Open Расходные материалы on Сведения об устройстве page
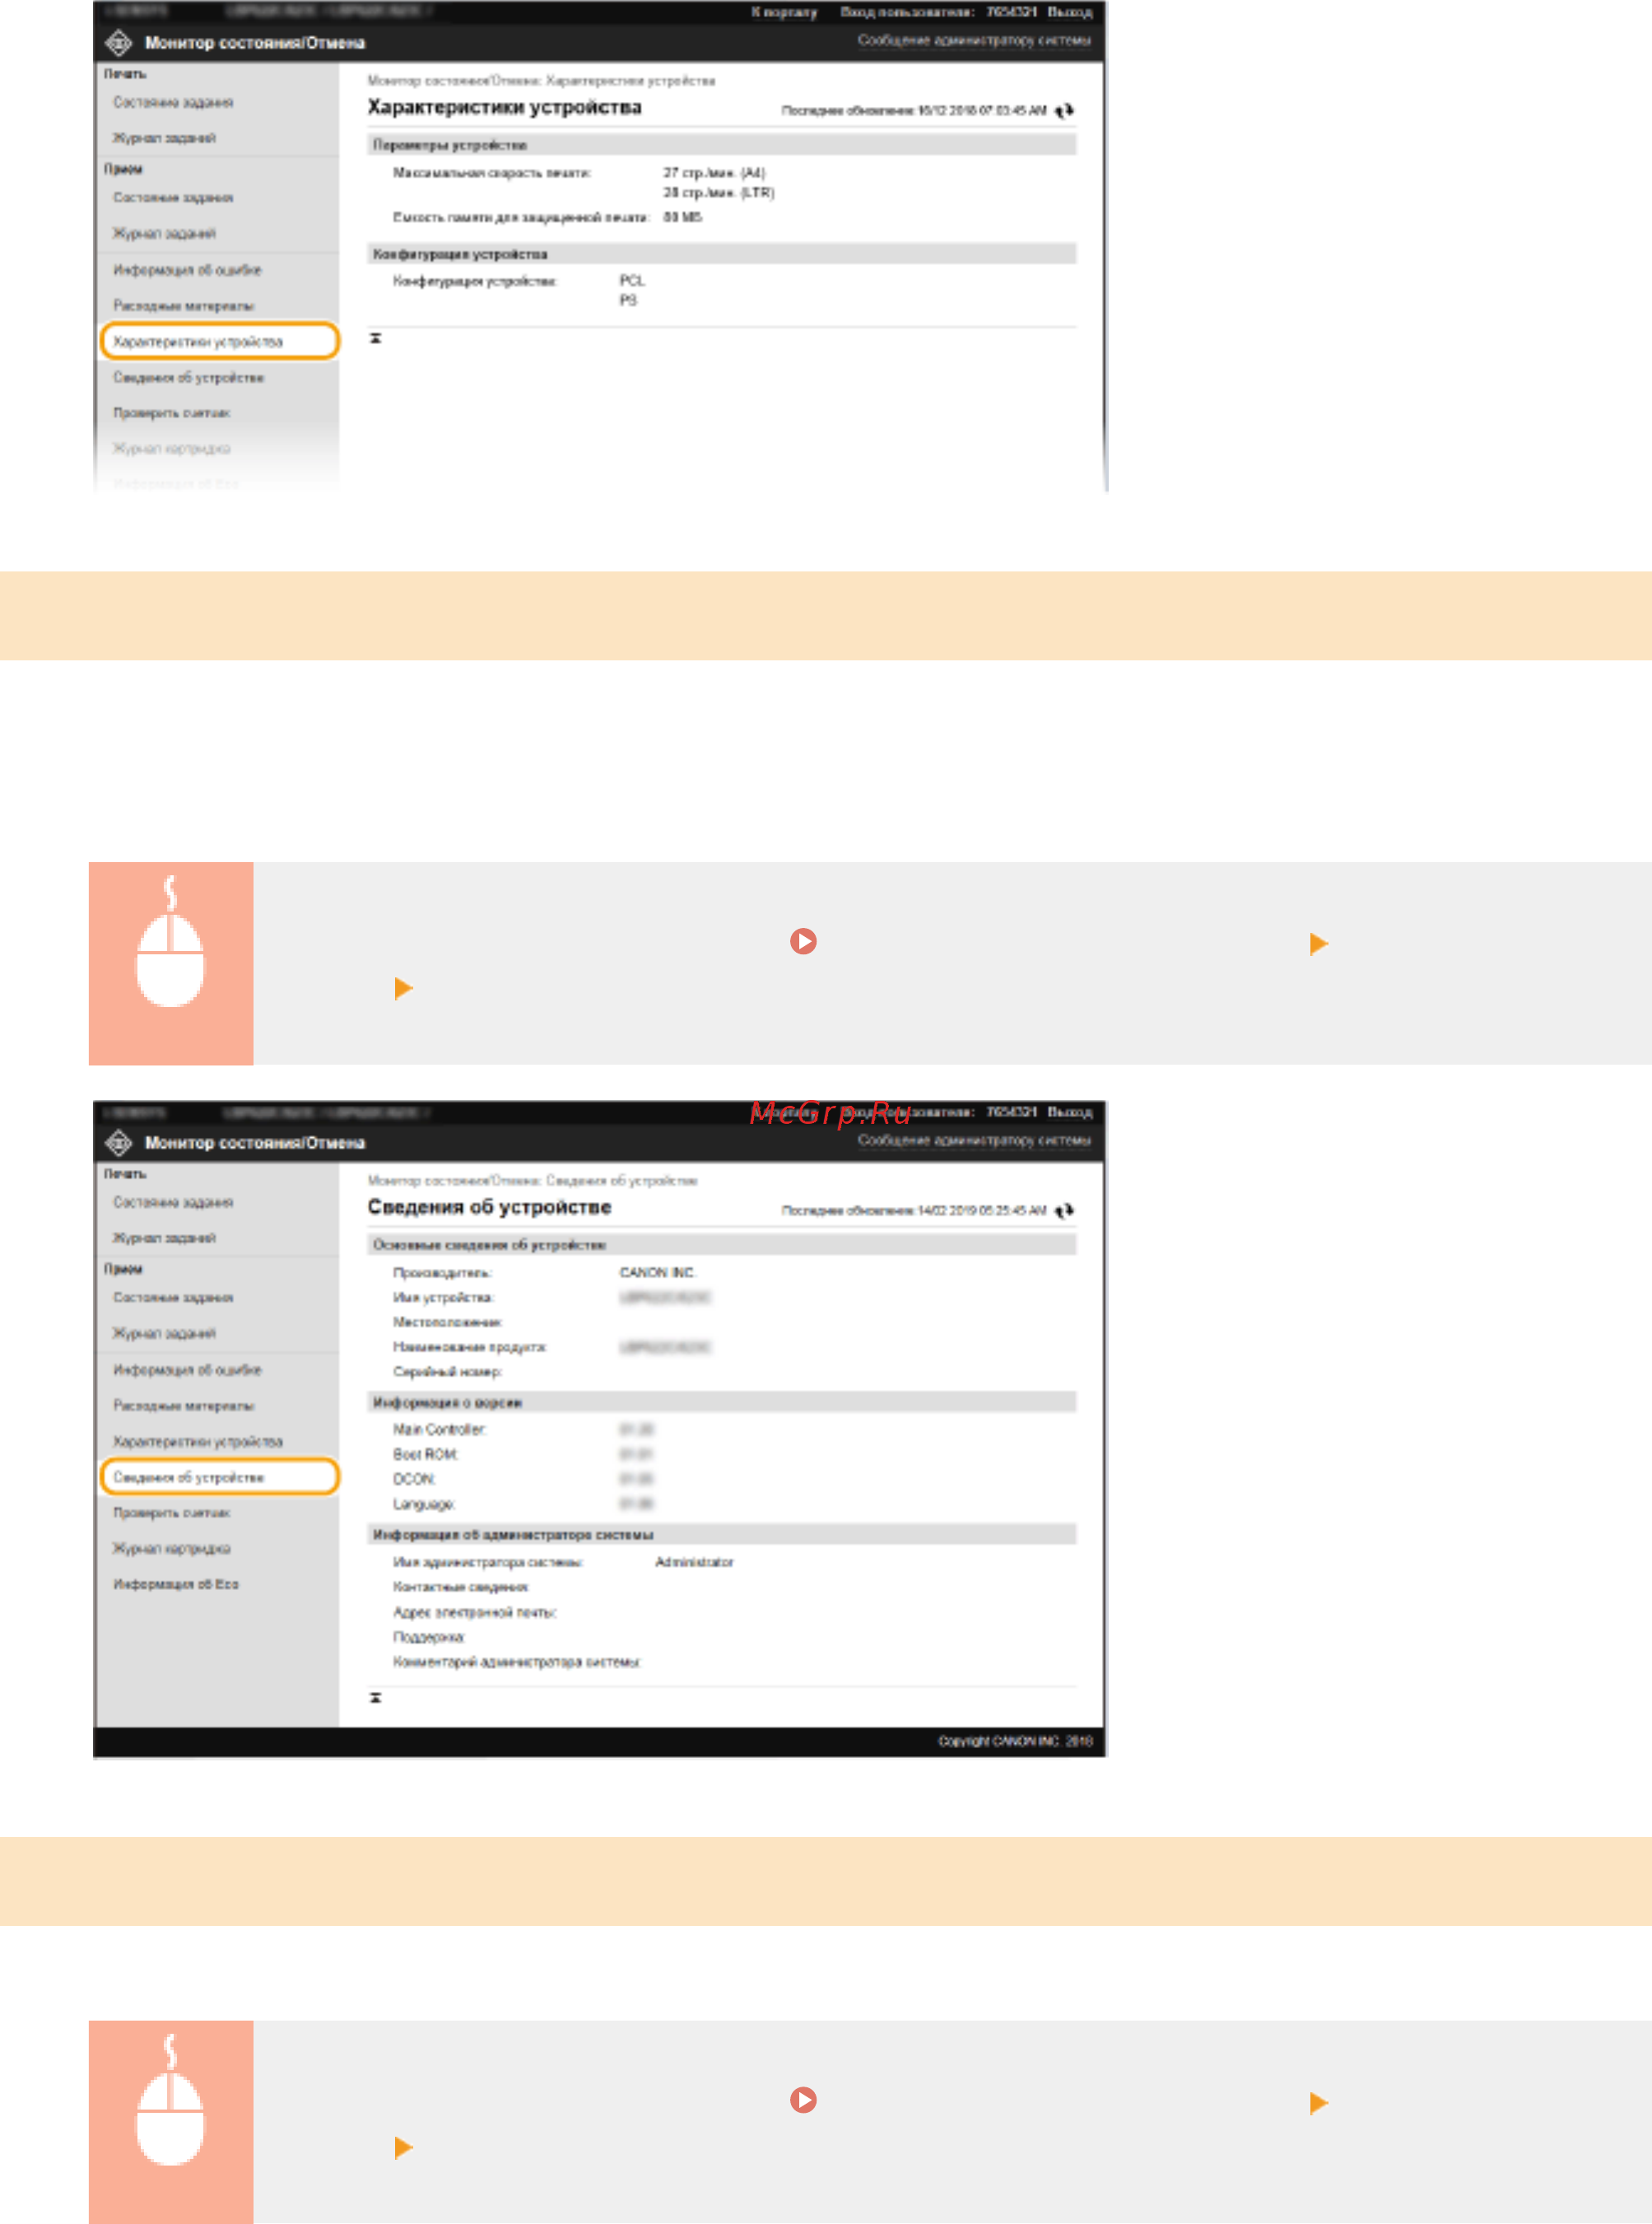 click(184, 1406)
